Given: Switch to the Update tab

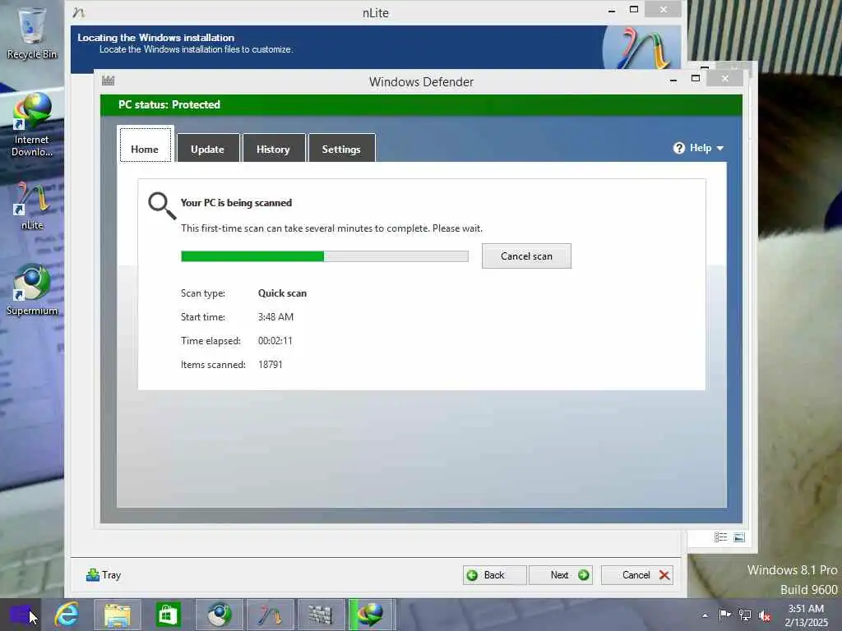Looking at the screenshot, I should 208,148.
